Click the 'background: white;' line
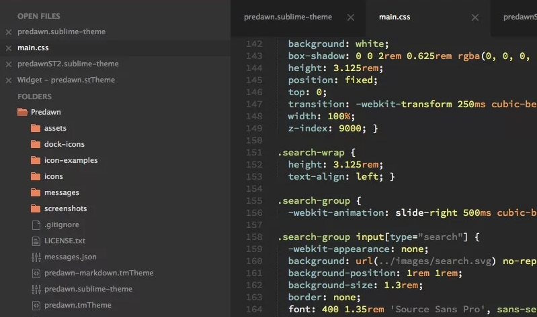 tap(338, 44)
